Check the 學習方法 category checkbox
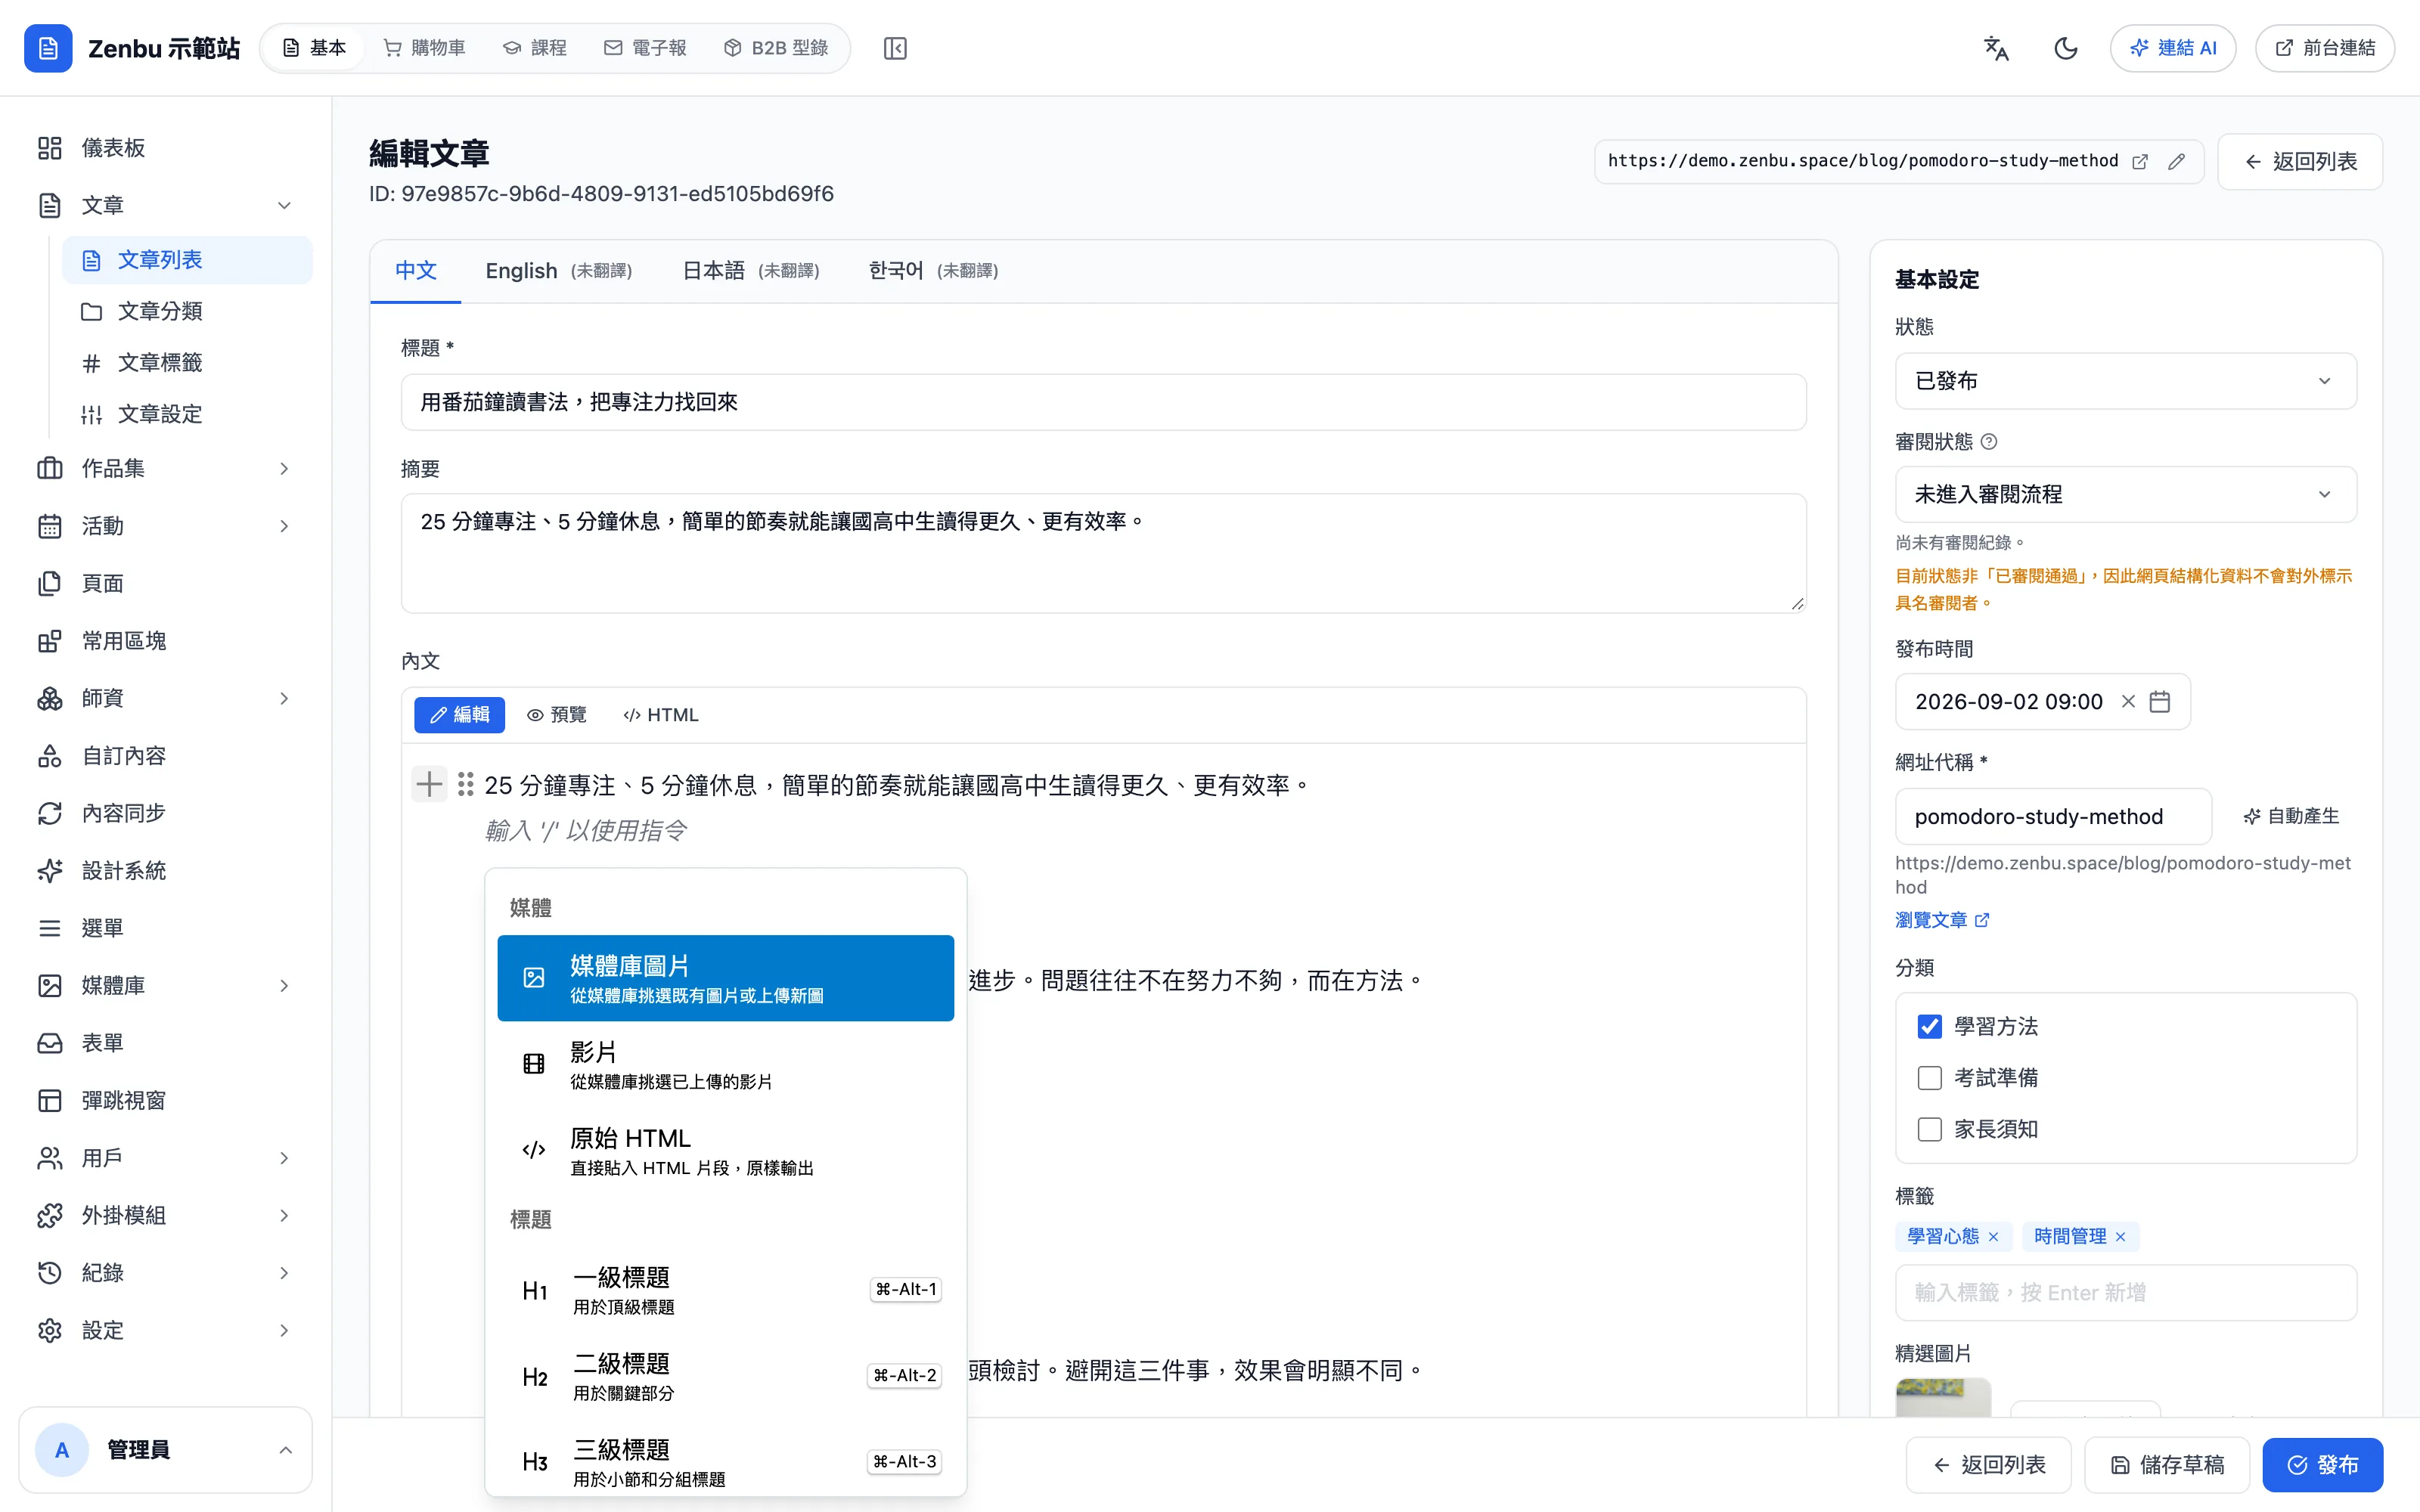Viewport: 2420px width, 1512px height. click(x=1929, y=1026)
